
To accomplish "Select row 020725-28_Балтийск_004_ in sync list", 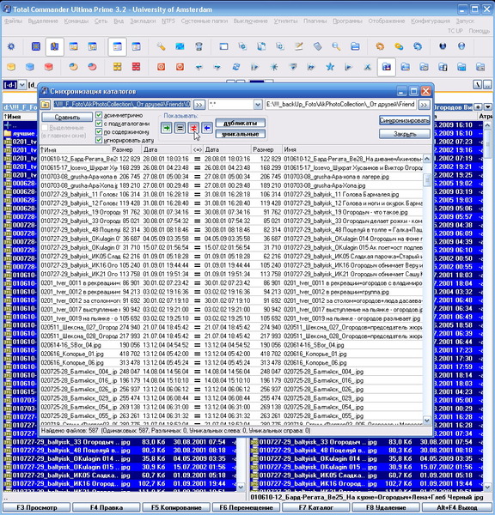I will pyautogui.click(x=231, y=372).
